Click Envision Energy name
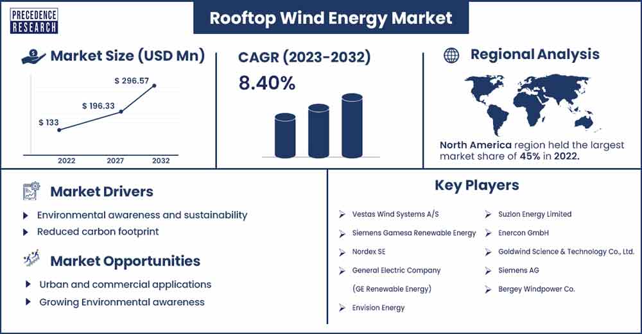642x334 pixels. 378,308
